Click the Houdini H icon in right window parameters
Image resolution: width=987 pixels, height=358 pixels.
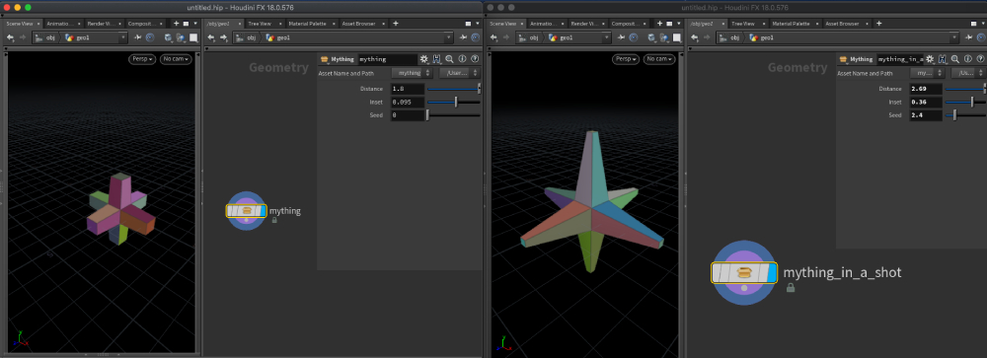coord(943,59)
